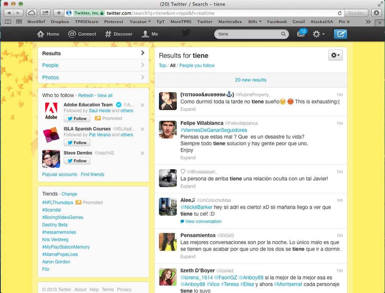Image resolution: width=385 pixels, height=293 pixels.
Task: Open #Scandal trend
Action: 52,210
